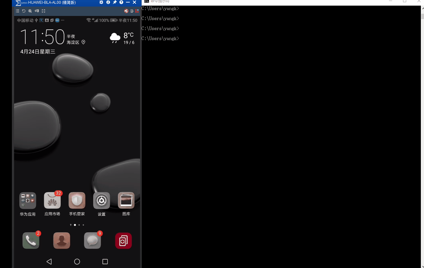Toggle the muted speaker icon
This screenshot has height=268, width=424.
[x=126, y=11]
